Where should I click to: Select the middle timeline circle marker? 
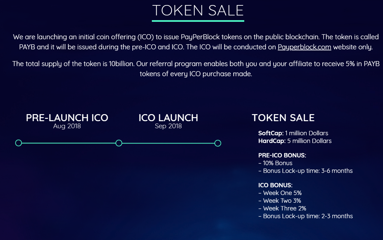119,143
